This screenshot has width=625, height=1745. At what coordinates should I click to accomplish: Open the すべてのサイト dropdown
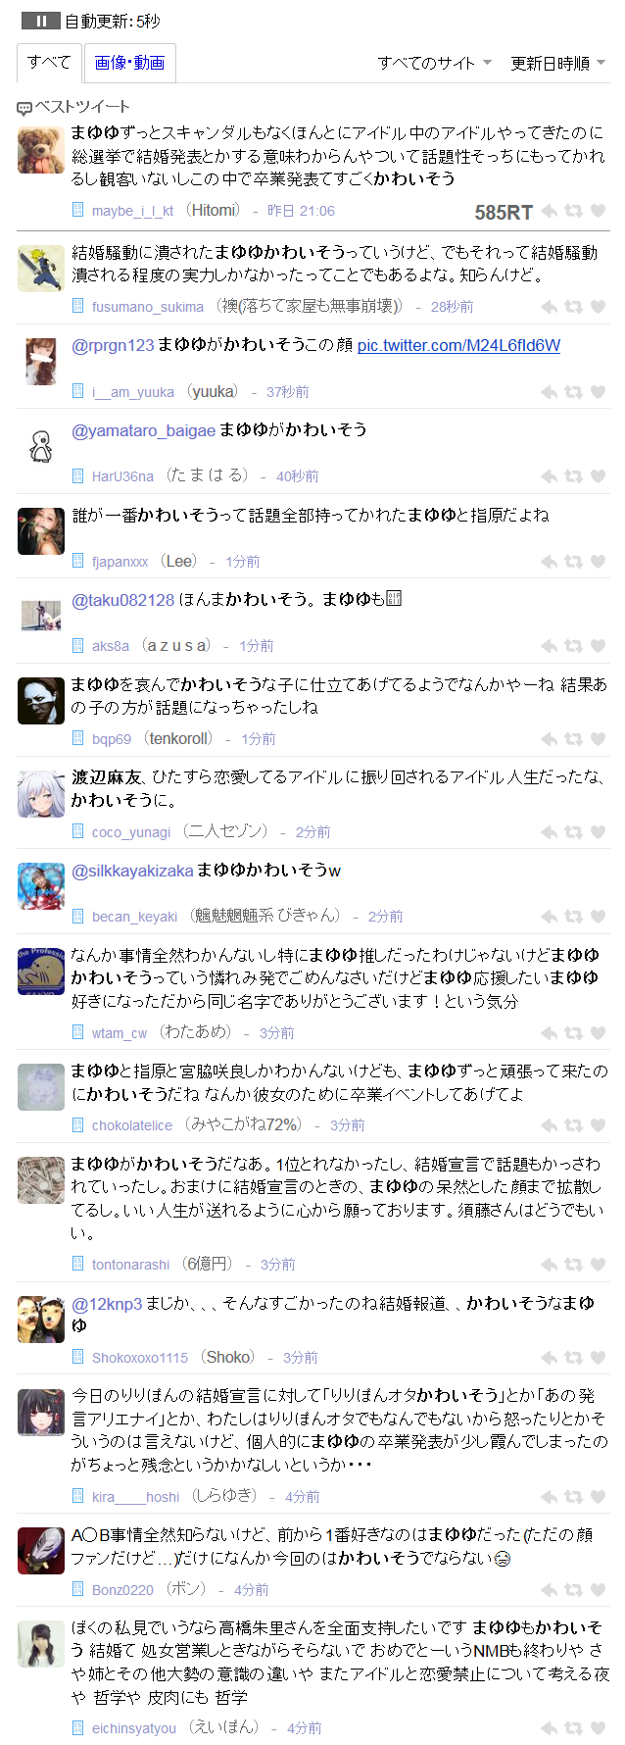[435, 63]
